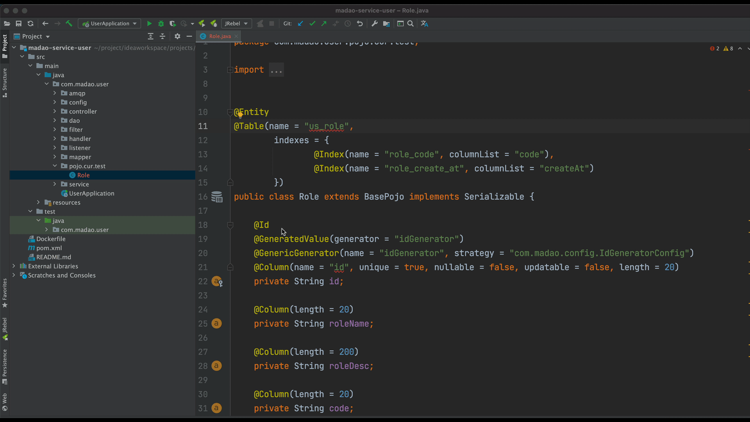The width and height of the screenshot is (750, 422).
Task: Click the database gutter icon beside class Role
Action: point(217,197)
